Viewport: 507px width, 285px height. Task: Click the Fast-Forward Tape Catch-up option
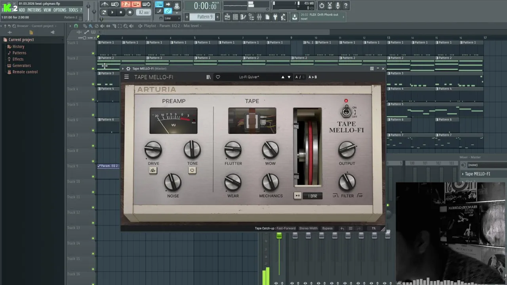tap(286, 228)
